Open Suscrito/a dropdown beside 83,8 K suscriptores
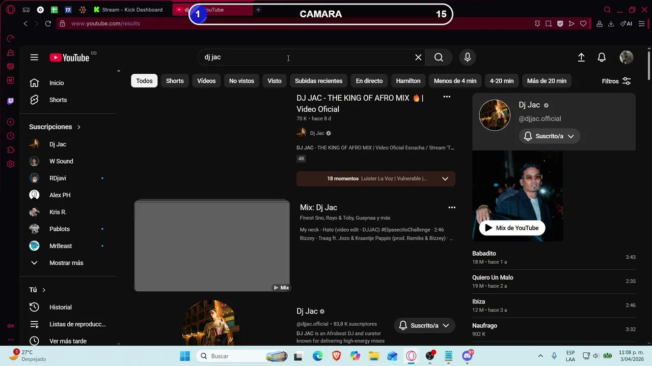The image size is (652, 366). (424, 325)
